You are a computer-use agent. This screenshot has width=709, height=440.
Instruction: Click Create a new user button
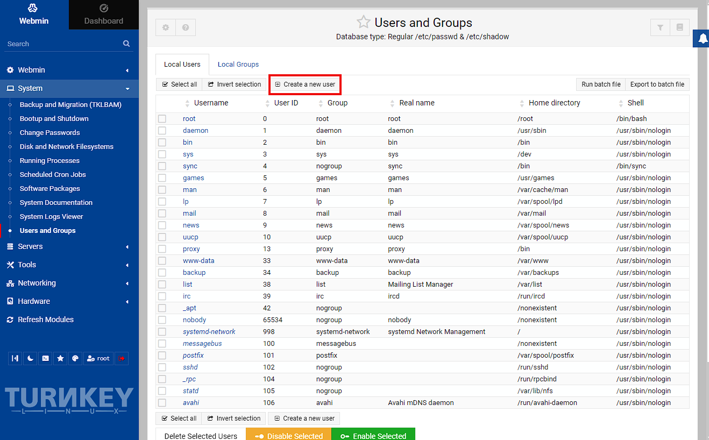click(x=305, y=84)
